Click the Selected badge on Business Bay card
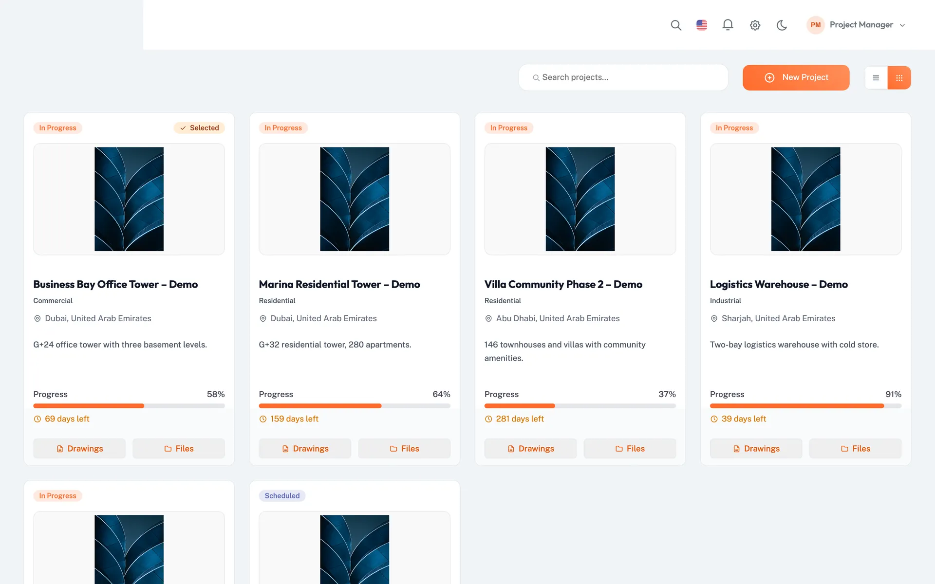 [199, 128]
